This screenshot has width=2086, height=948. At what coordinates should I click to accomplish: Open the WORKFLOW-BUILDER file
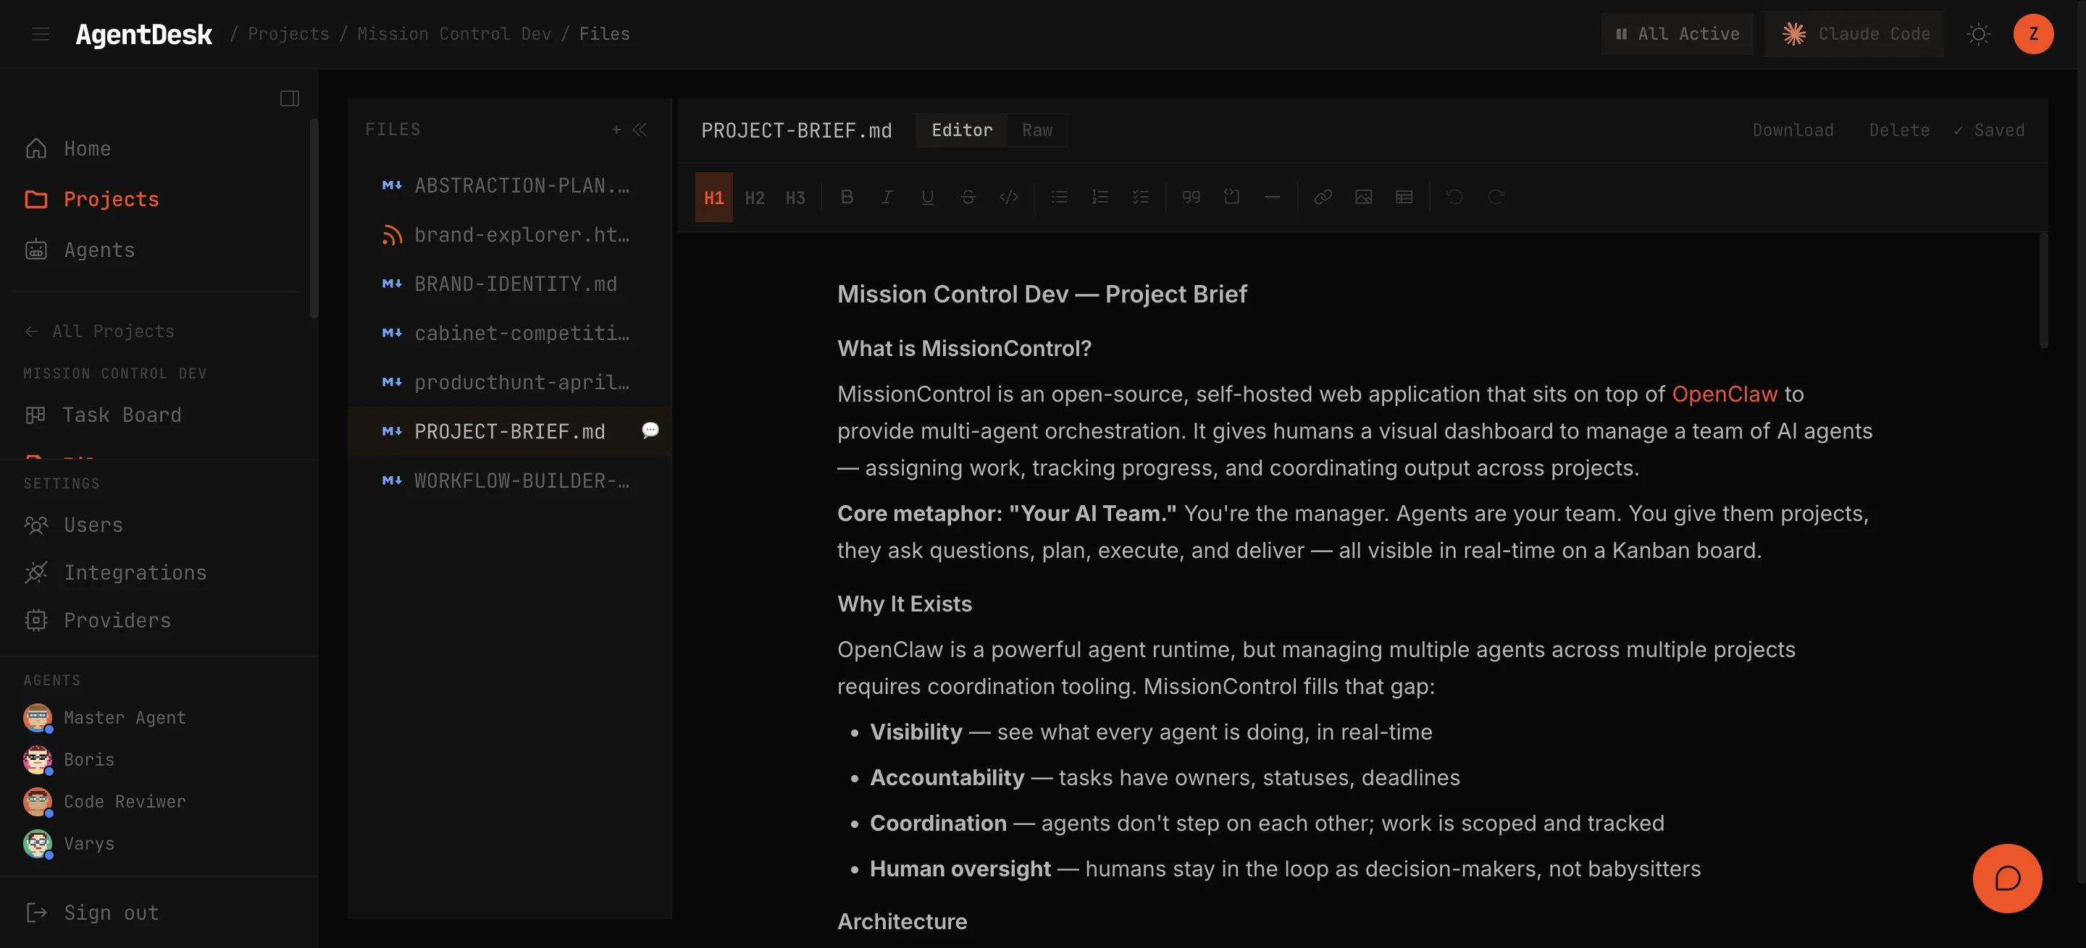(509, 481)
